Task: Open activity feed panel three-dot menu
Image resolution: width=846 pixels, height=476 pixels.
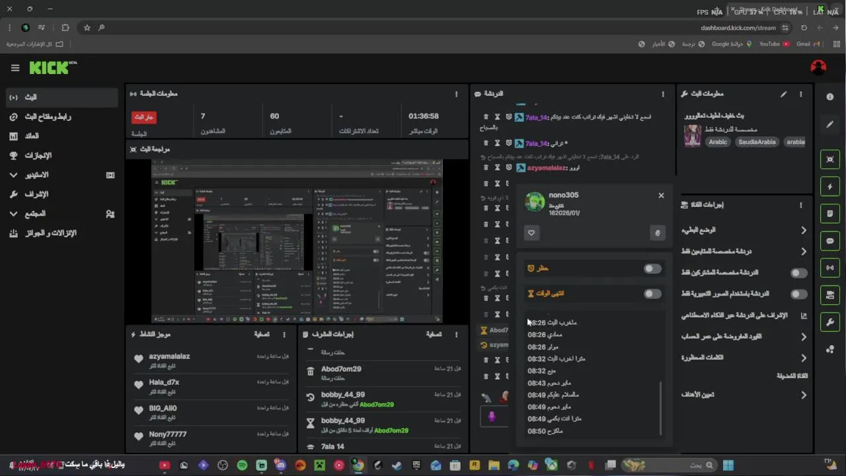Action: (284, 335)
